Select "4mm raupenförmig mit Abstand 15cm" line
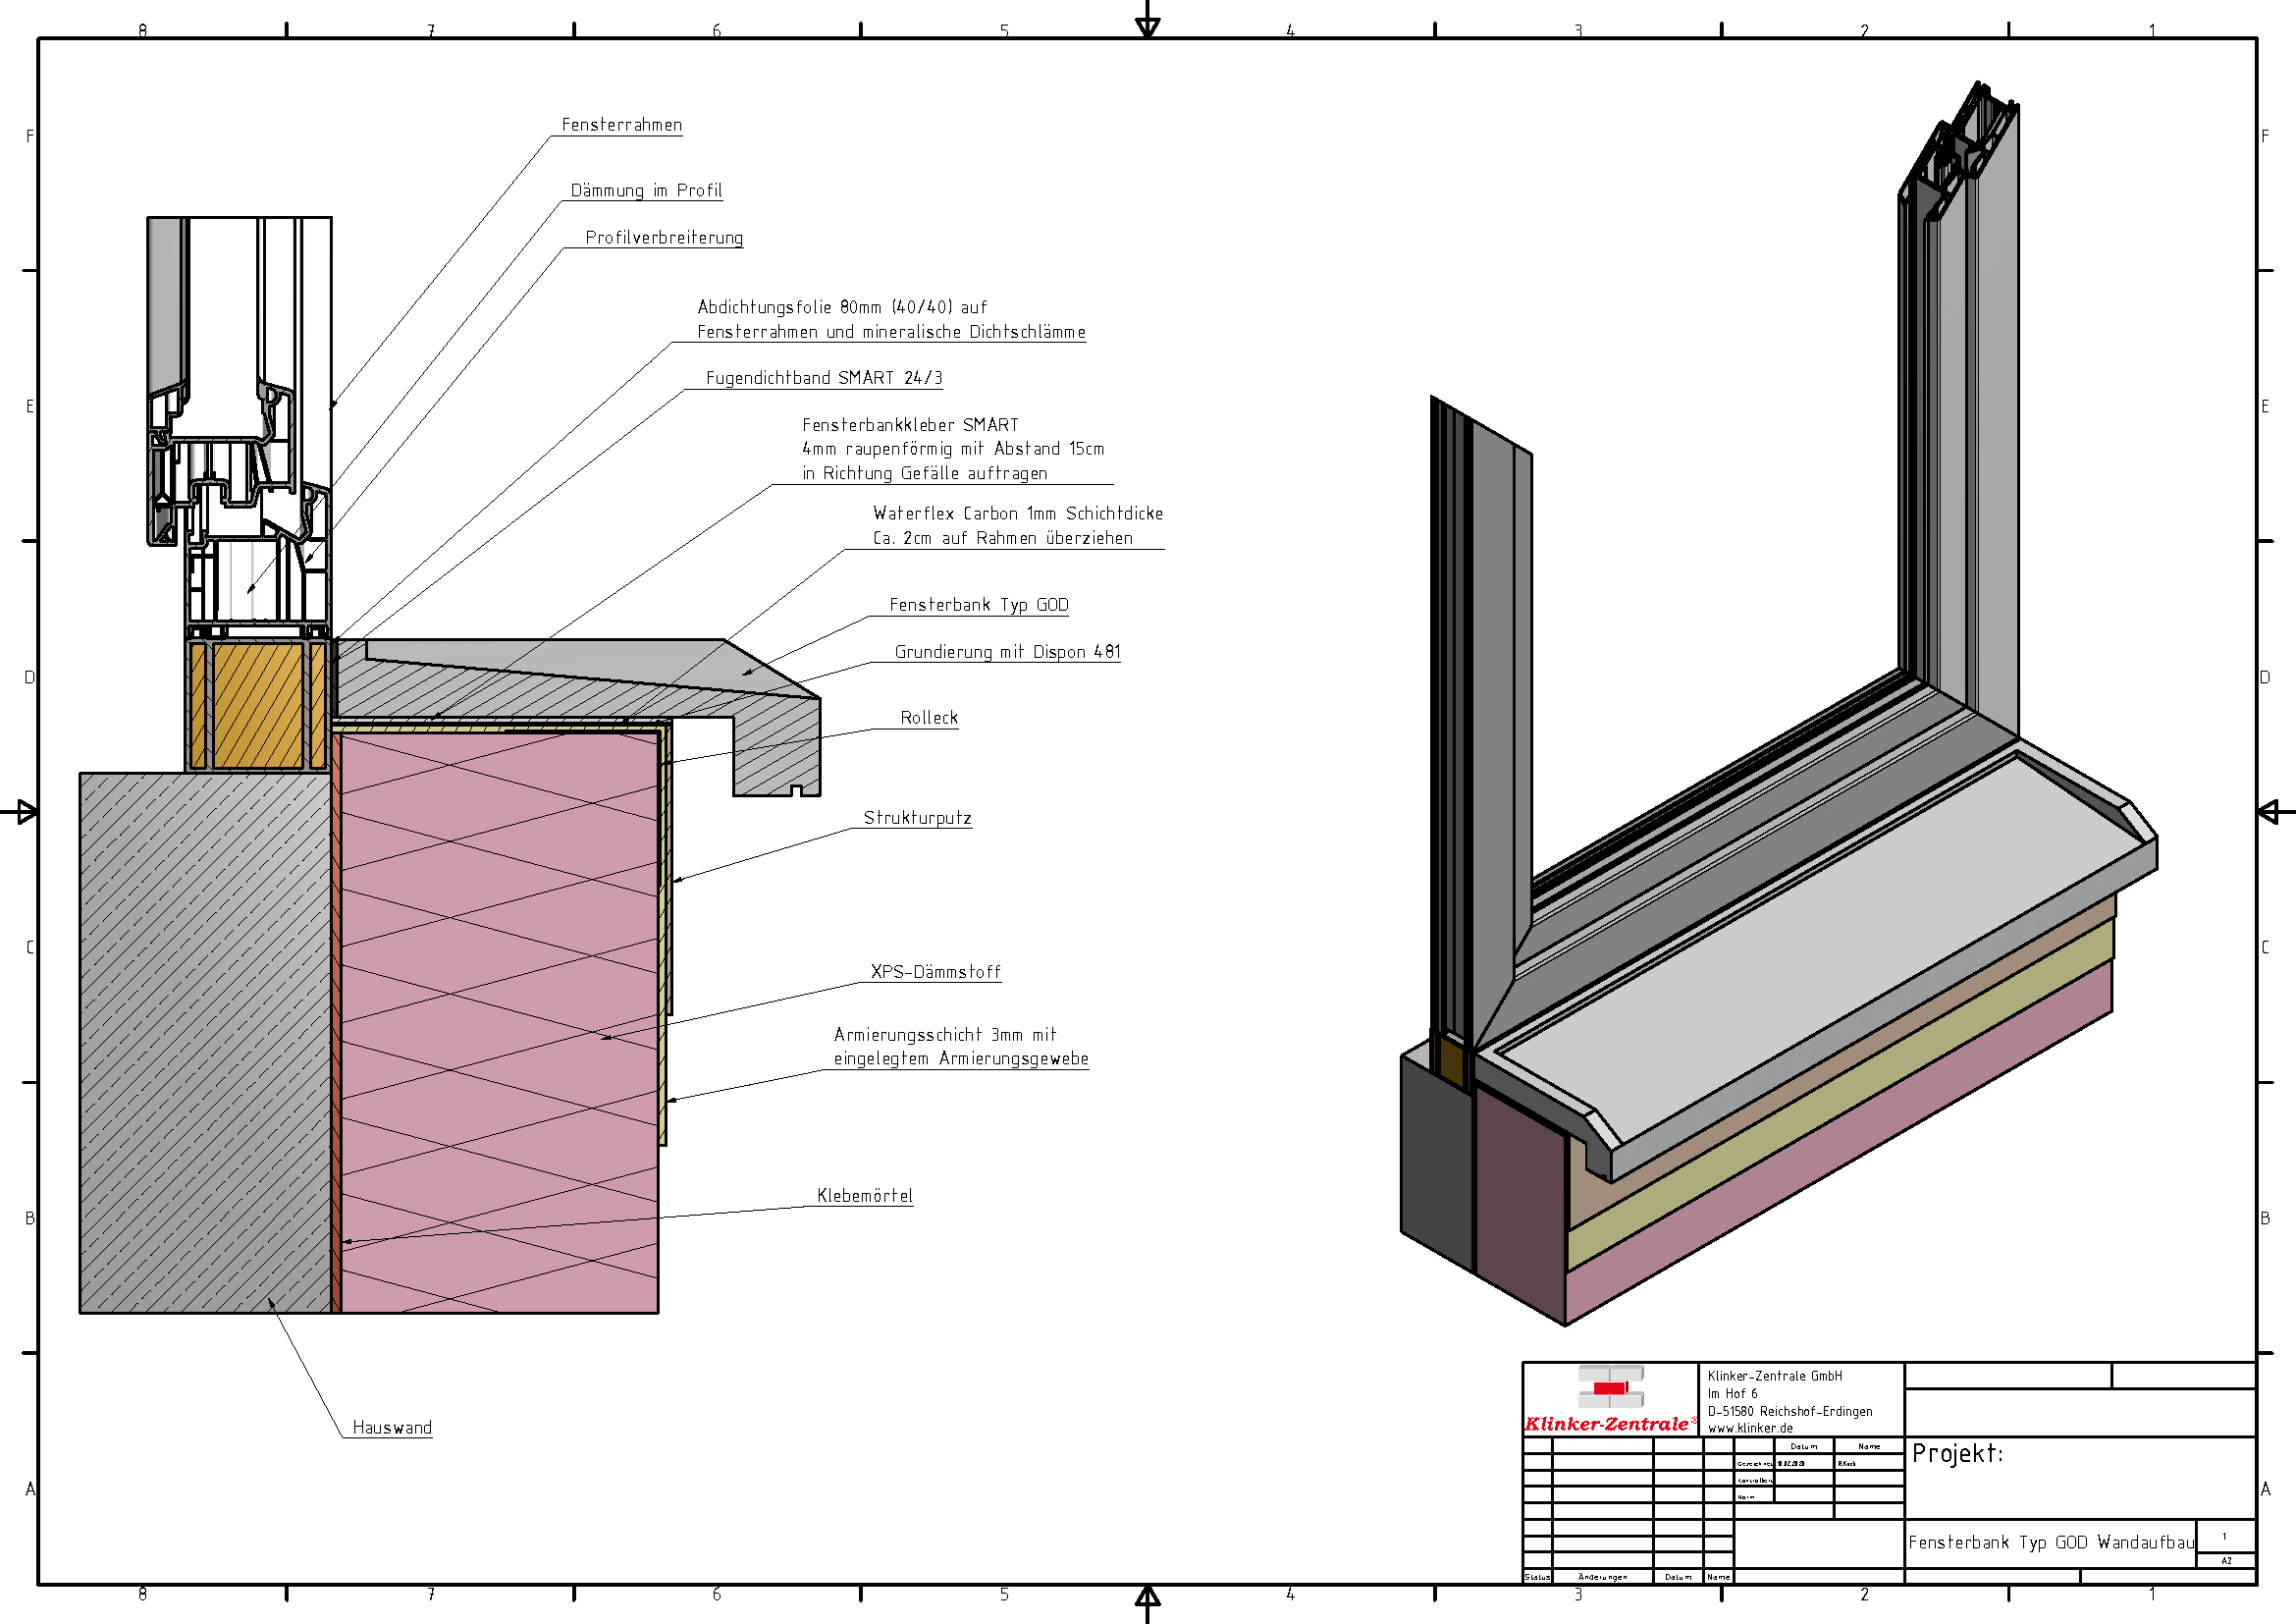The width and height of the screenshot is (2296, 1624). 953,449
